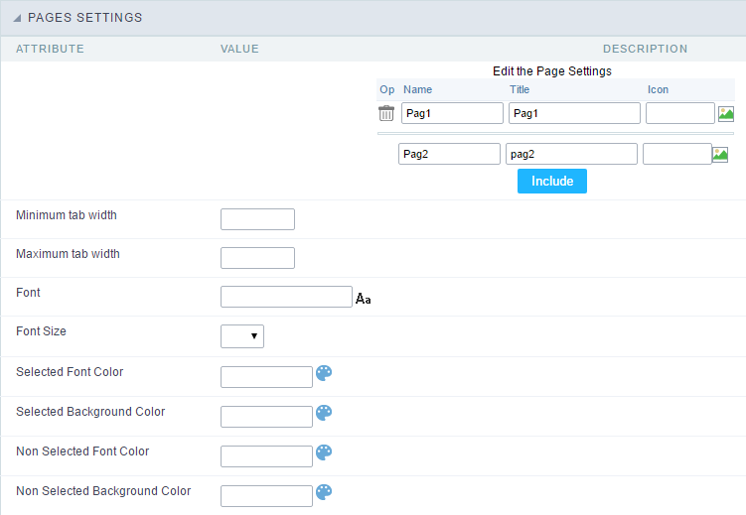
Task: Open image picker for Pag2 icon
Action: pos(720,154)
